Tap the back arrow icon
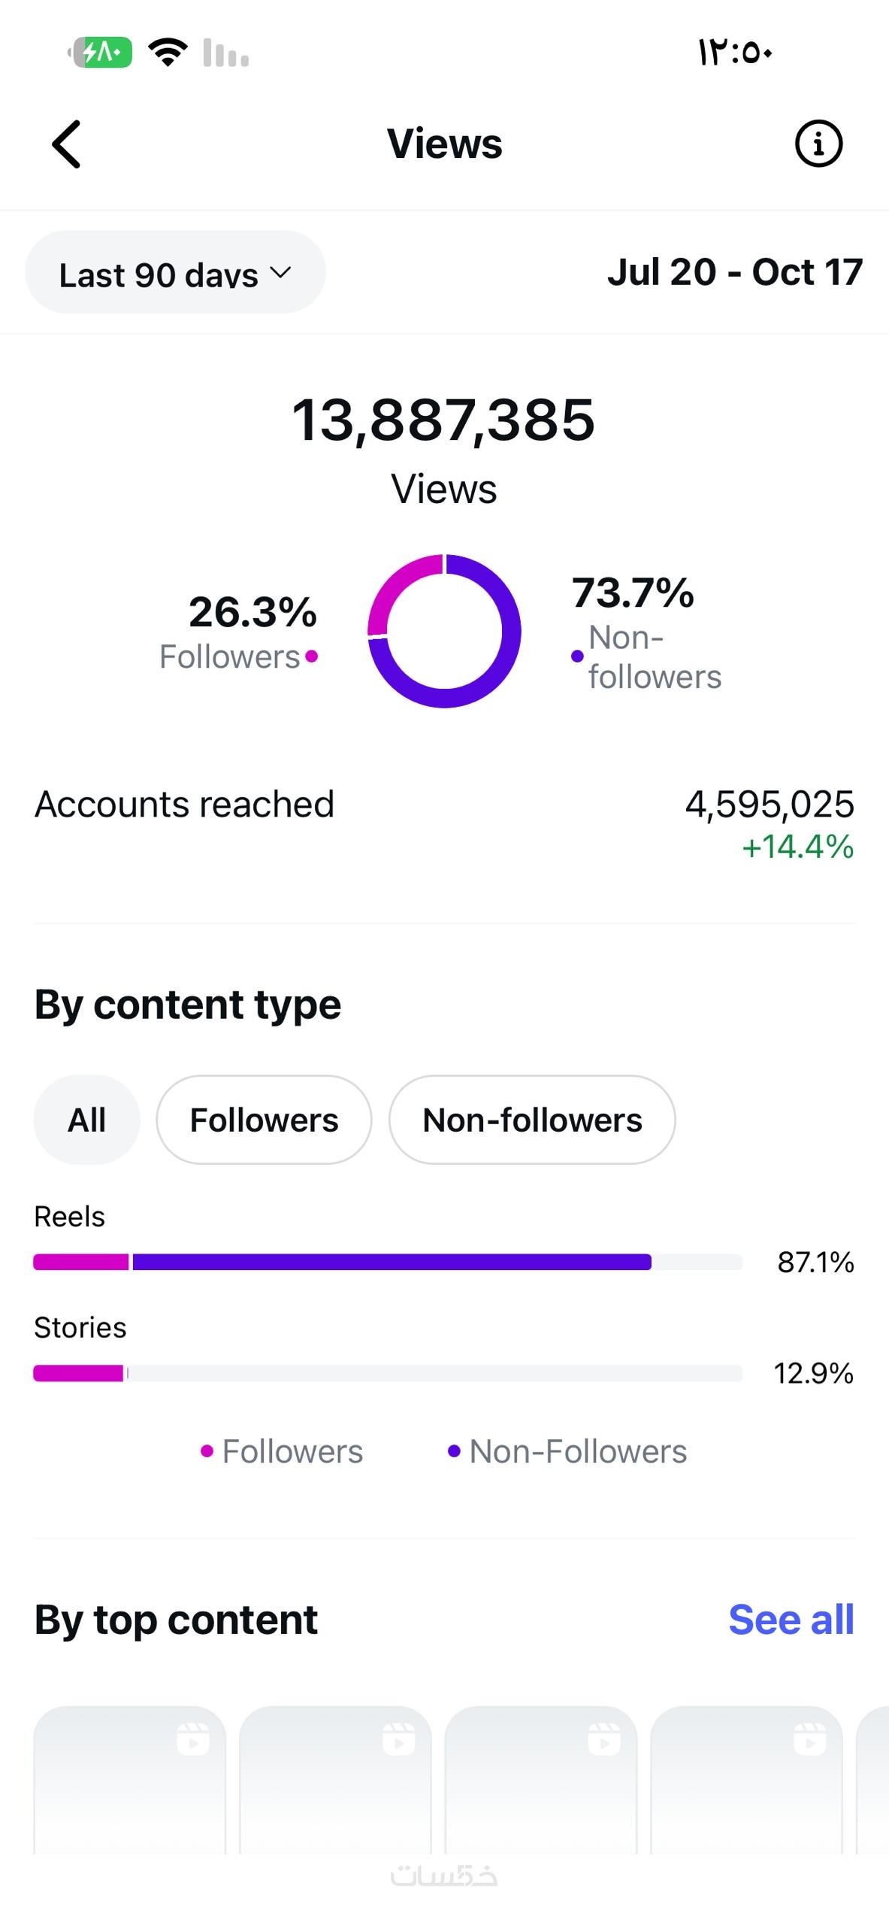Screen dimensions: 889x1925 [x=66, y=144]
